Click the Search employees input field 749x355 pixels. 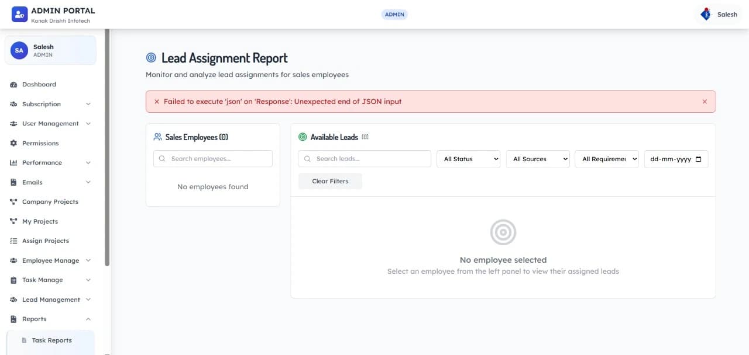coord(212,158)
